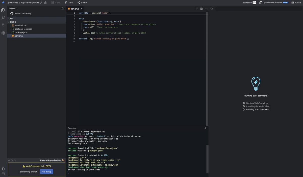Click the barretlee user avatar
The image size is (303, 177).
point(254,3)
